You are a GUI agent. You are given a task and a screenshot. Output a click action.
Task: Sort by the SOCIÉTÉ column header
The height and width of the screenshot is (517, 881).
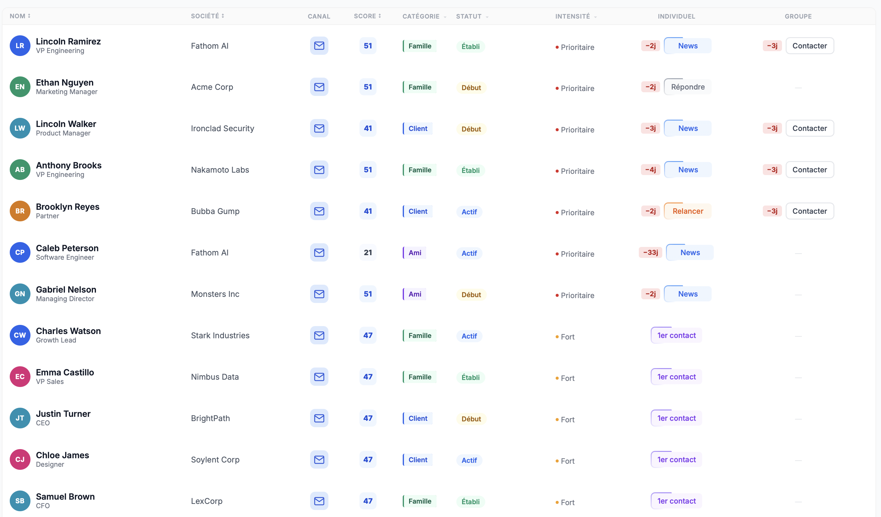tap(208, 16)
